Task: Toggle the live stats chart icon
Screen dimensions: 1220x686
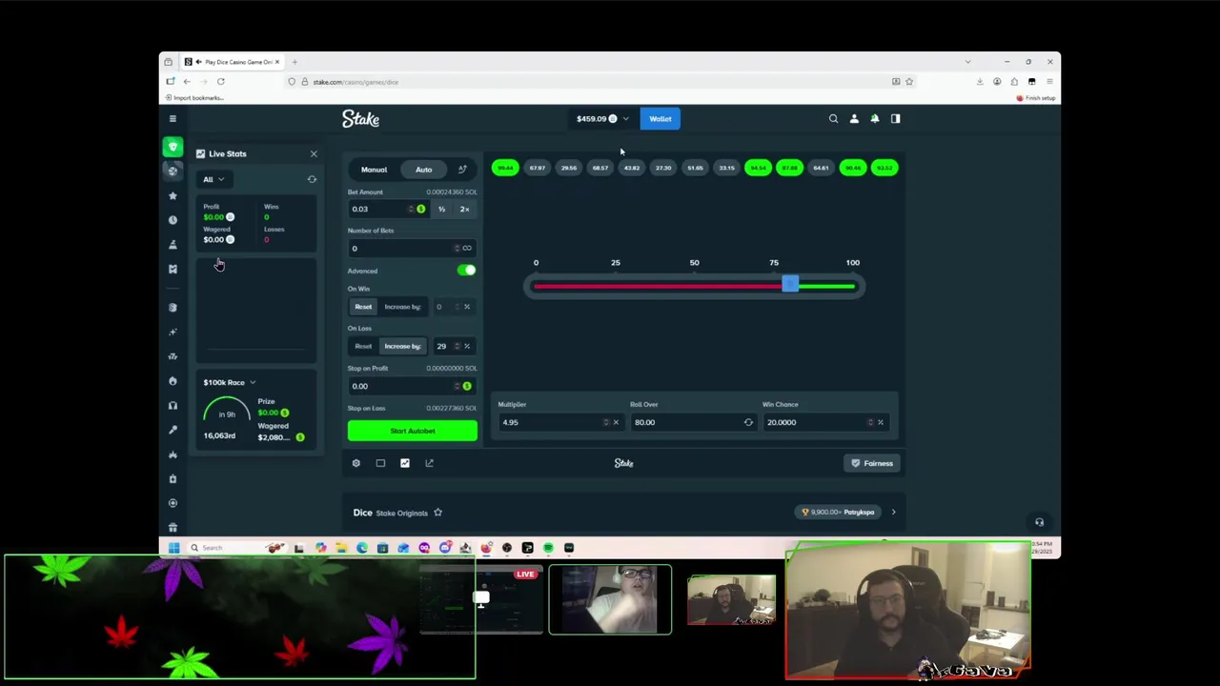Action: click(x=405, y=463)
